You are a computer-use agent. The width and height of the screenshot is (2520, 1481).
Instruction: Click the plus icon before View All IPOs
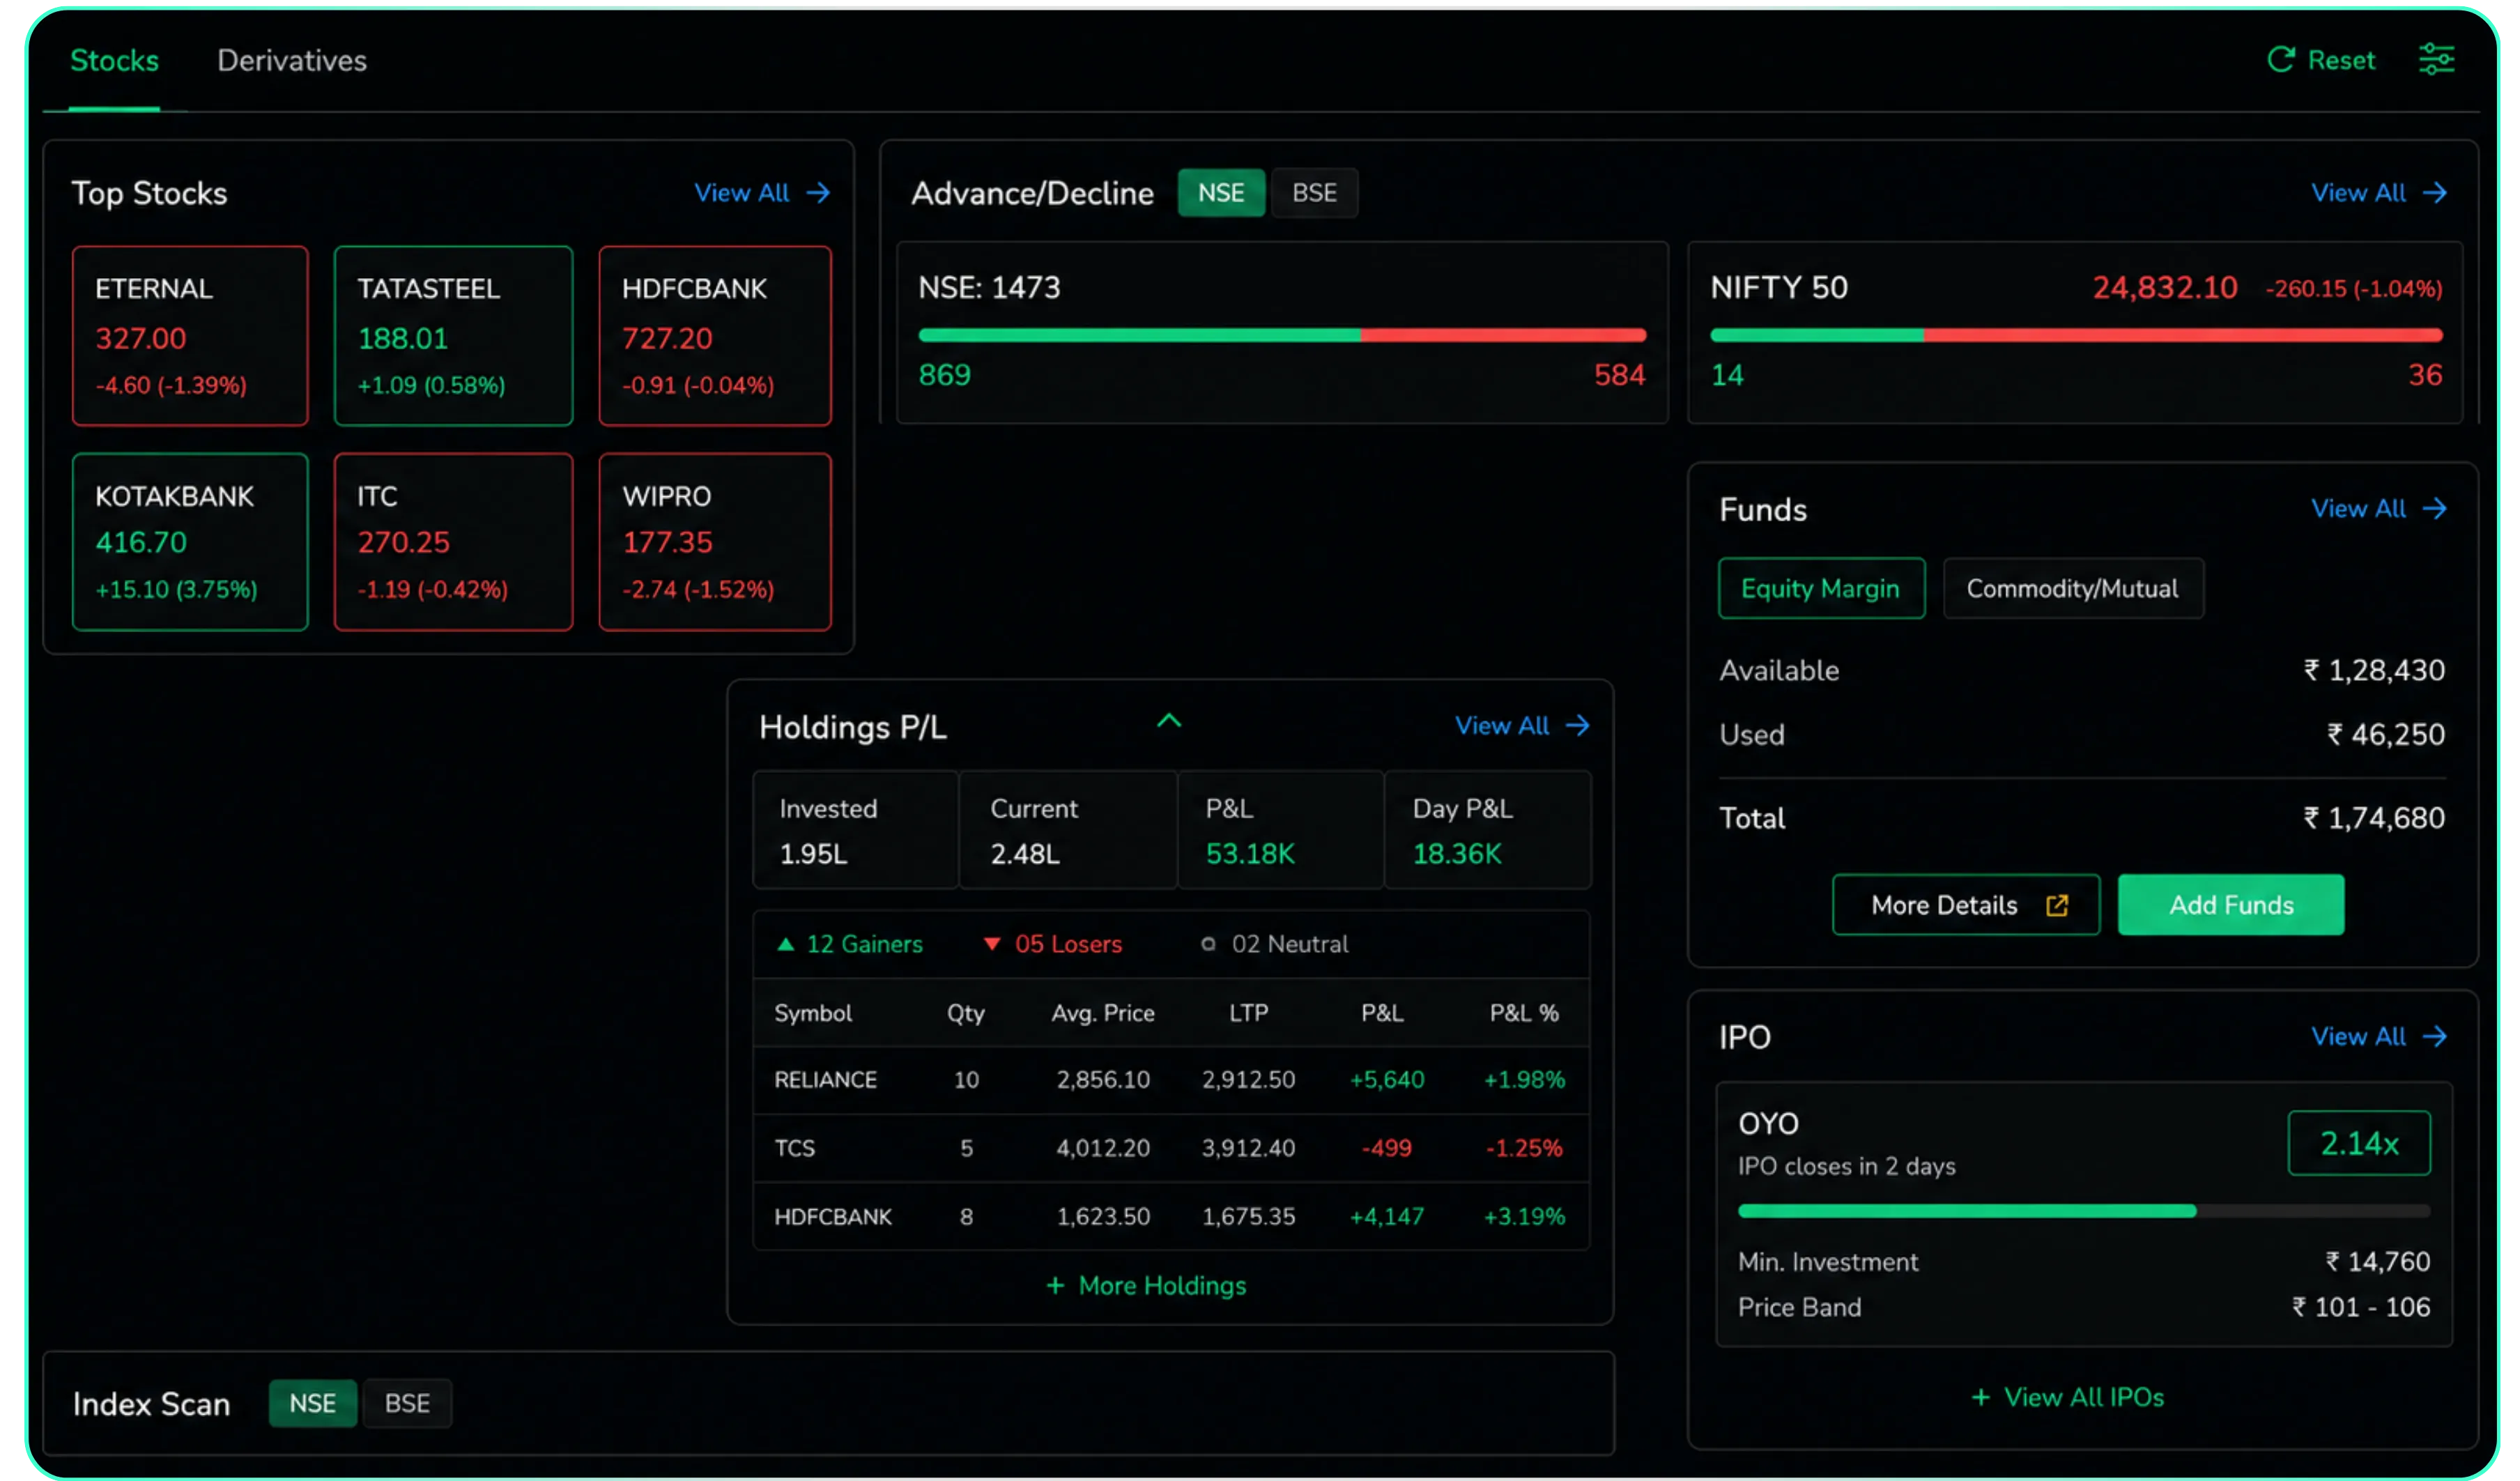tap(1980, 1397)
